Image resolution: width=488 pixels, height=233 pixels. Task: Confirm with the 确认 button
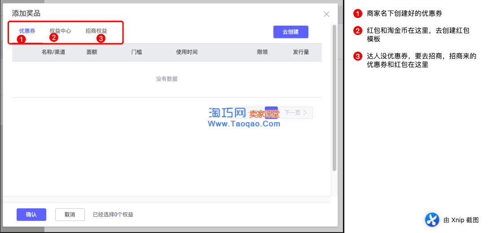tap(31, 215)
